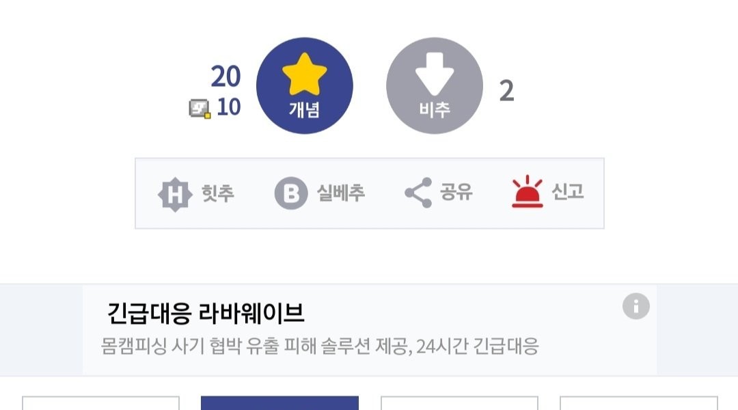Click the H 힛추 icon
This screenshot has width=738, height=410.
coord(175,194)
